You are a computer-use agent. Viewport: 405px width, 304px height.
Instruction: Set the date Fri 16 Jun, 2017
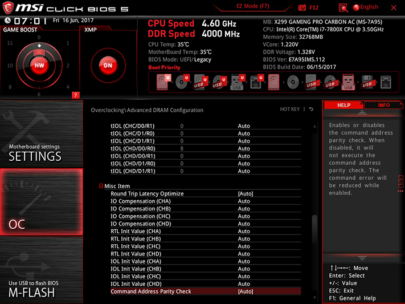pyautogui.click(x=73, y=20)
